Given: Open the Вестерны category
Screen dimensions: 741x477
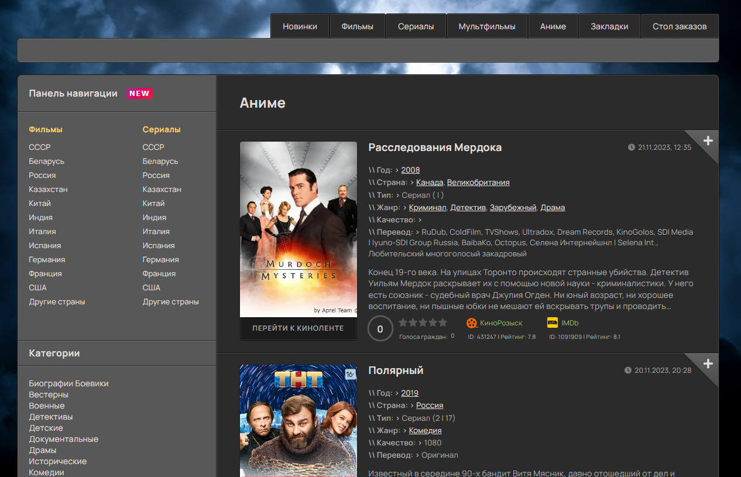Looking at the screenshot, I should (49, 394).
